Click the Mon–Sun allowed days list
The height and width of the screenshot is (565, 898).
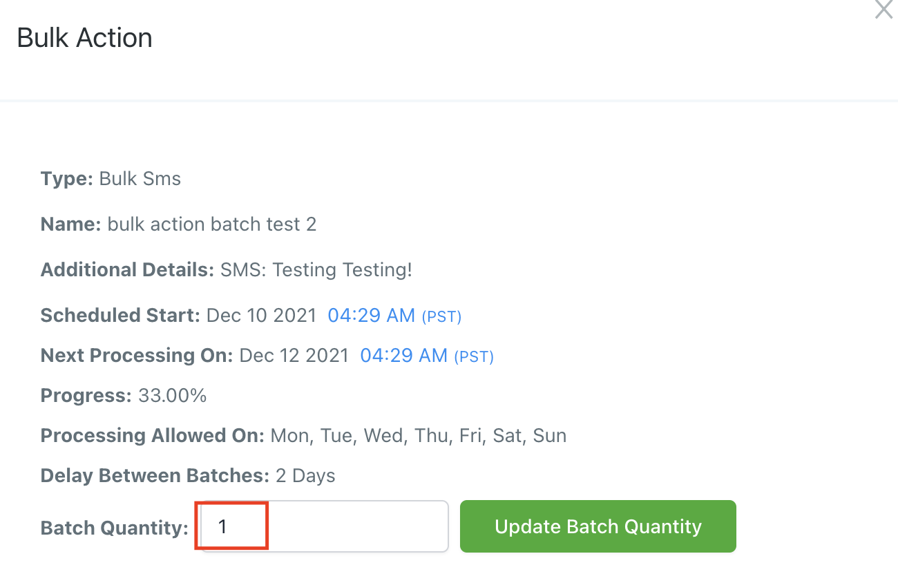[419, 436]
